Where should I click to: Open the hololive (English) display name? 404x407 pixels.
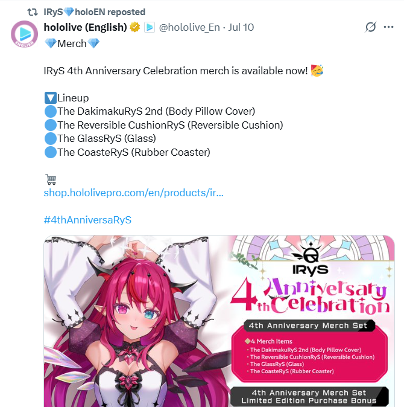tap(85, 27)
